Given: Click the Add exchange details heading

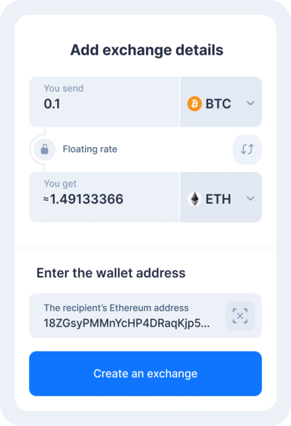Looking at the screenshot, I should (x=145, y=50).
